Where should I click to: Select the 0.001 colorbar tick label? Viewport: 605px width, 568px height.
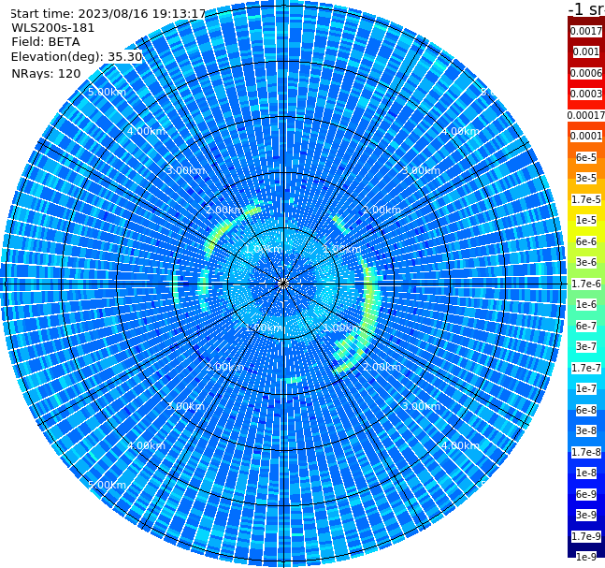coord(586,51)
